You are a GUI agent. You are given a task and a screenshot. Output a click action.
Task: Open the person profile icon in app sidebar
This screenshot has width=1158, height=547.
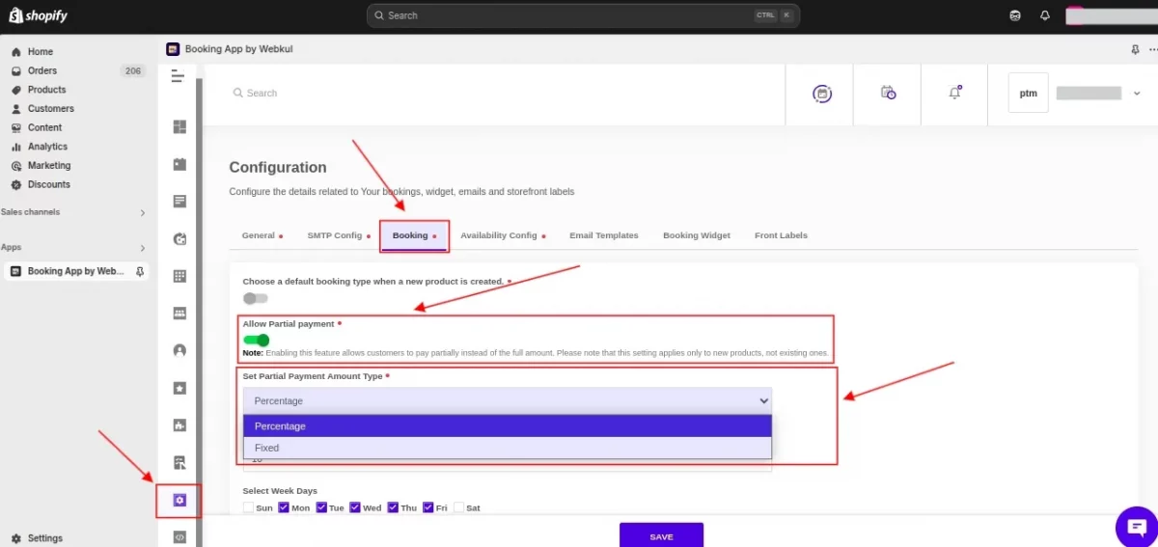(x=179, y=350)
